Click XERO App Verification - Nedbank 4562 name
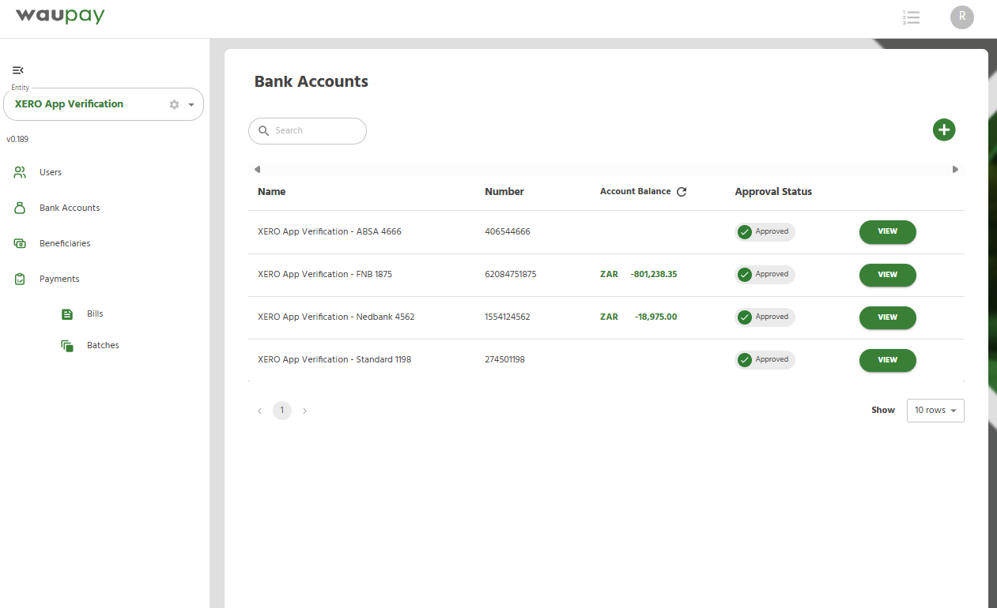The height and width of the screenshot is (608, 997). pyautogui.click(x=336, y=317)
